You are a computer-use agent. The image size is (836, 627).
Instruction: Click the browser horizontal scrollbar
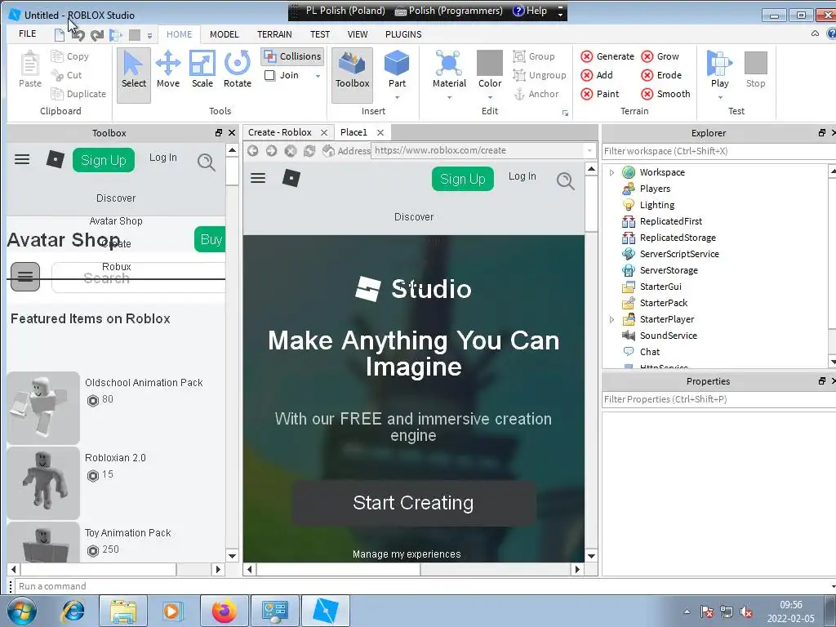pos(413,569)
